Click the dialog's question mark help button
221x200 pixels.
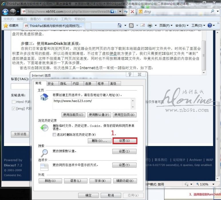point(130,75)
